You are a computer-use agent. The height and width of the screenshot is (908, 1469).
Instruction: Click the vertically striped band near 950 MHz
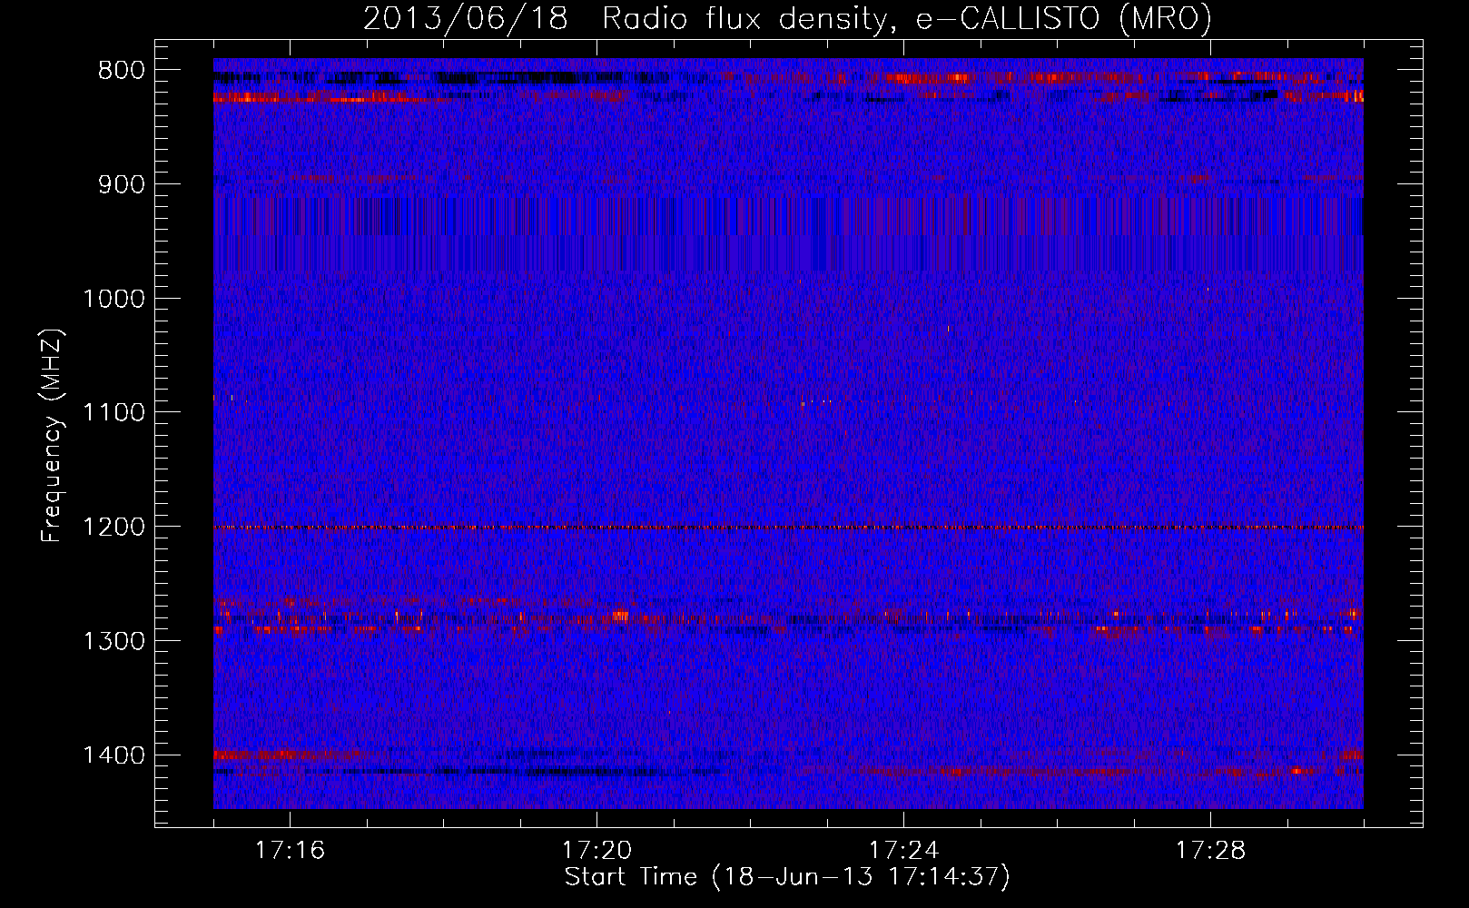coord(788,234)
